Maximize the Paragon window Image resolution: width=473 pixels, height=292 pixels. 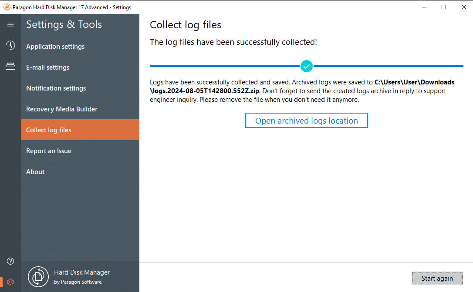[x=444, y=7]
